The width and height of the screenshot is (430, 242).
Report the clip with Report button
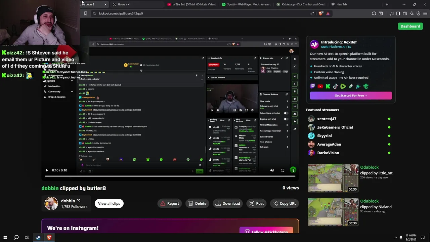(x=170, y=203)
